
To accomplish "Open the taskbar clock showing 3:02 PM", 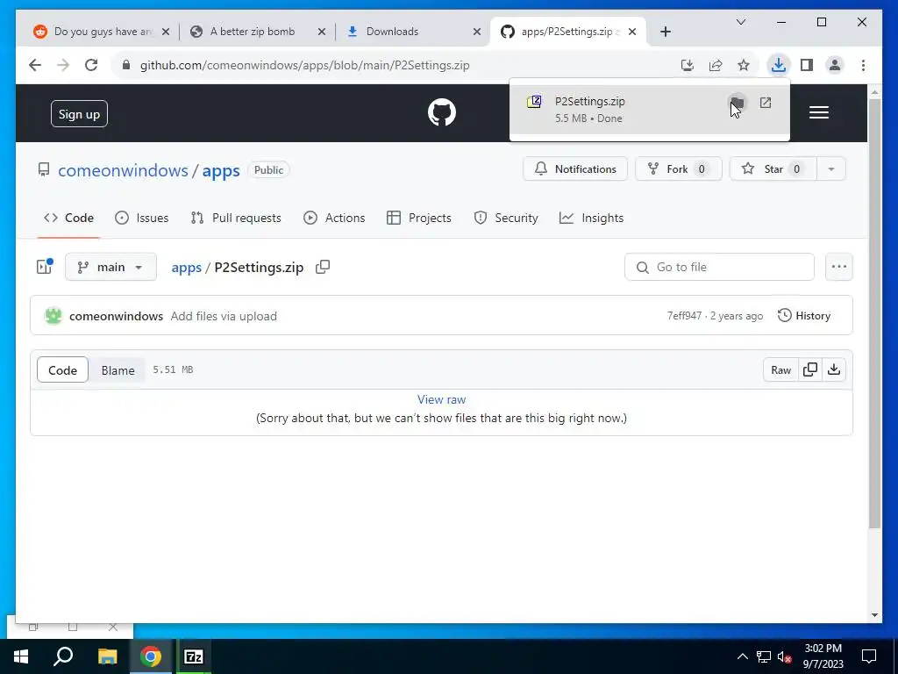I will tap(823, 656).
